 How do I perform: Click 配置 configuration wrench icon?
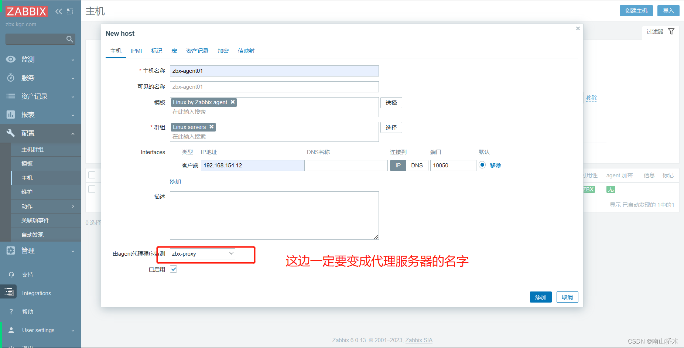coord(11,133)
